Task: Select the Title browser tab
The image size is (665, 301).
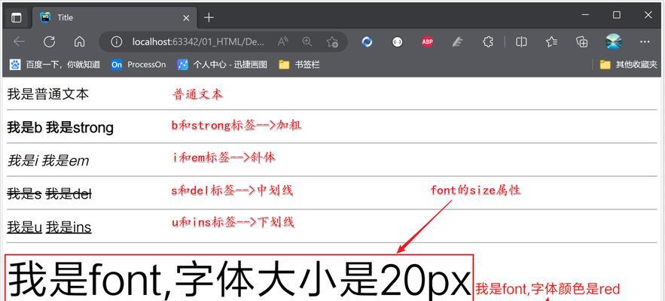Action: point(114,17)
